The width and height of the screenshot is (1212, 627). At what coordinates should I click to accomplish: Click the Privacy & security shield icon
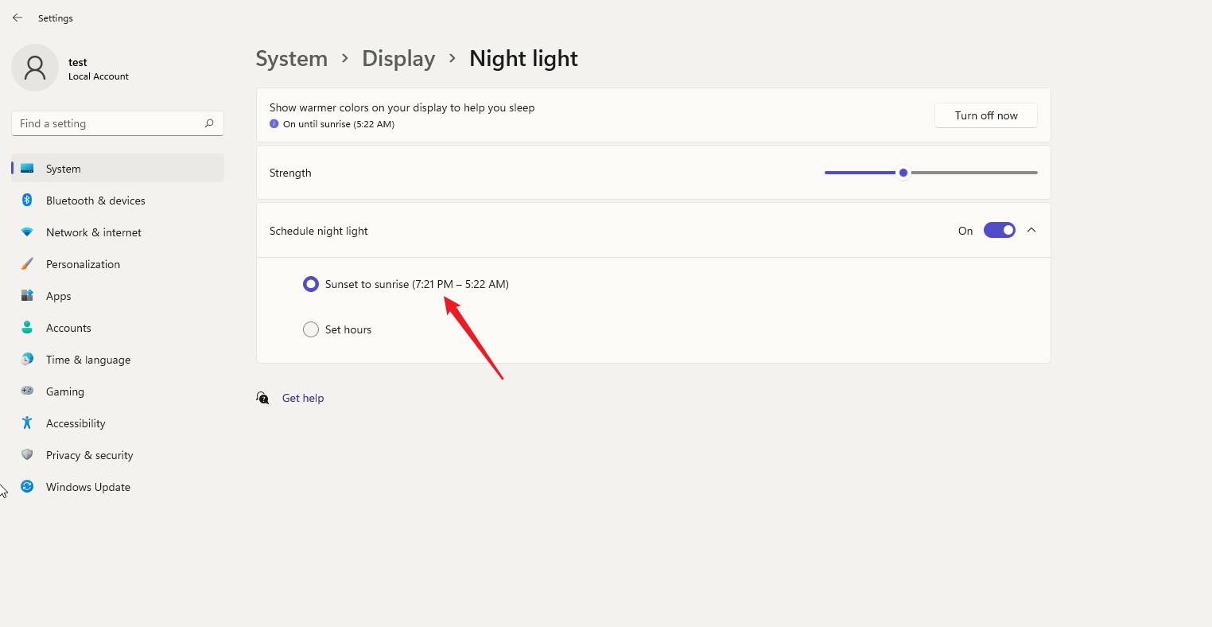(27, 454)
